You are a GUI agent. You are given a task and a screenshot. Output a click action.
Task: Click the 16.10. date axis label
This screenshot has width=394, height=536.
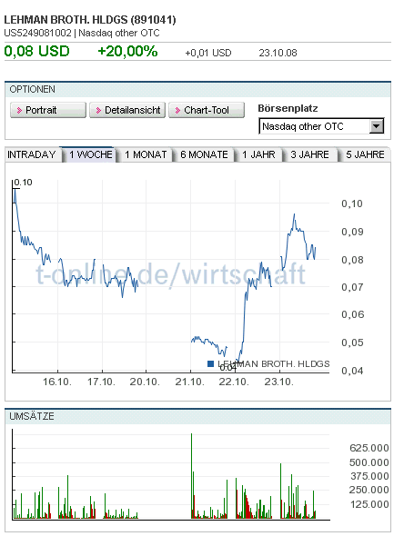pos(57,382)
